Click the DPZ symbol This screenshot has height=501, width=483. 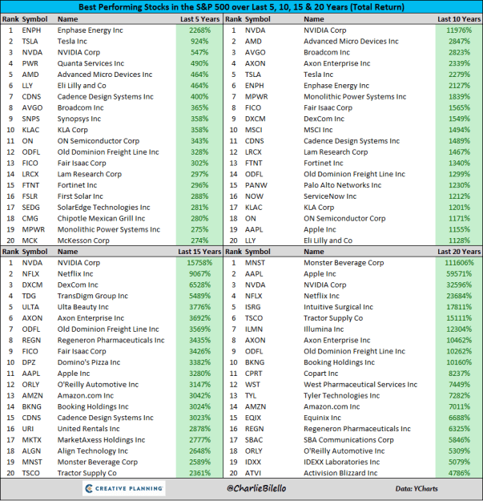pos(29,362)
